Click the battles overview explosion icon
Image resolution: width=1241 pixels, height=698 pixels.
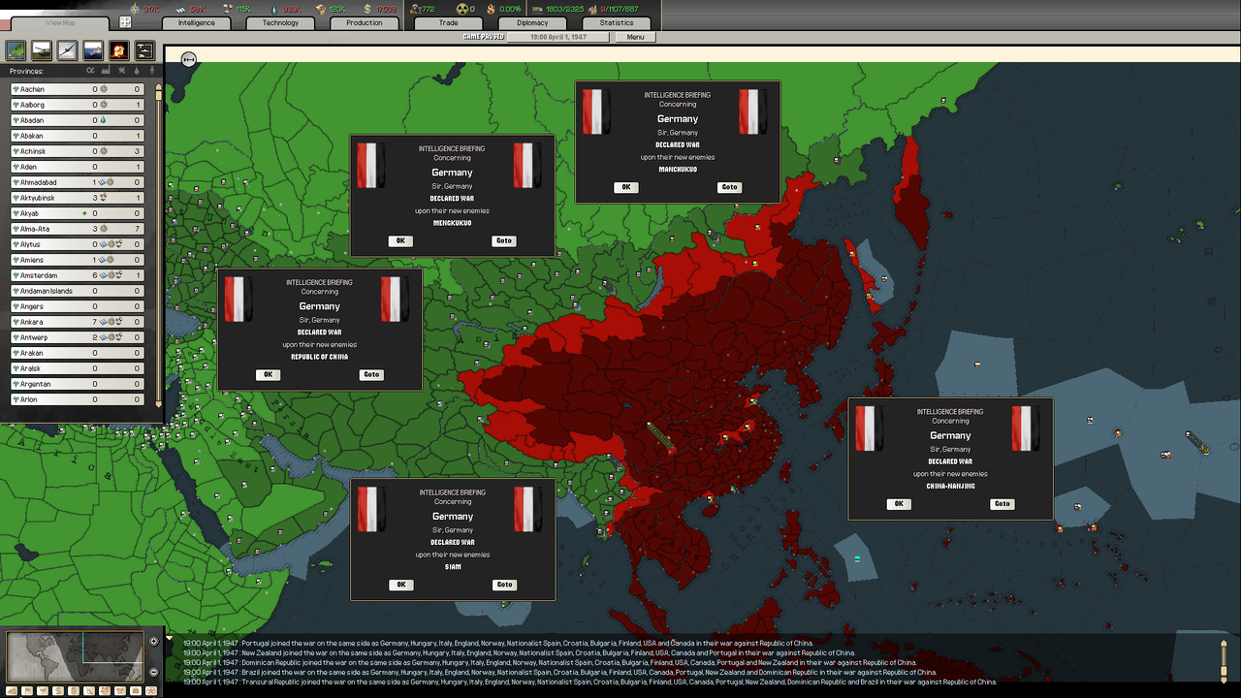(118, 51)
